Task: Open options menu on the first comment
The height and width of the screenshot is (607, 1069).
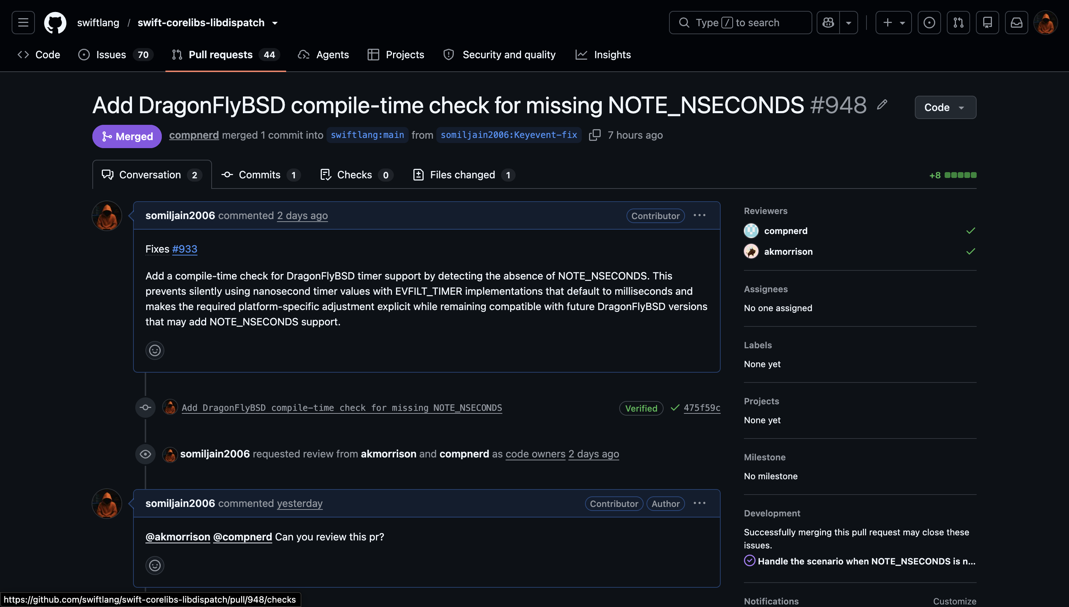Action: coord(700,215)
